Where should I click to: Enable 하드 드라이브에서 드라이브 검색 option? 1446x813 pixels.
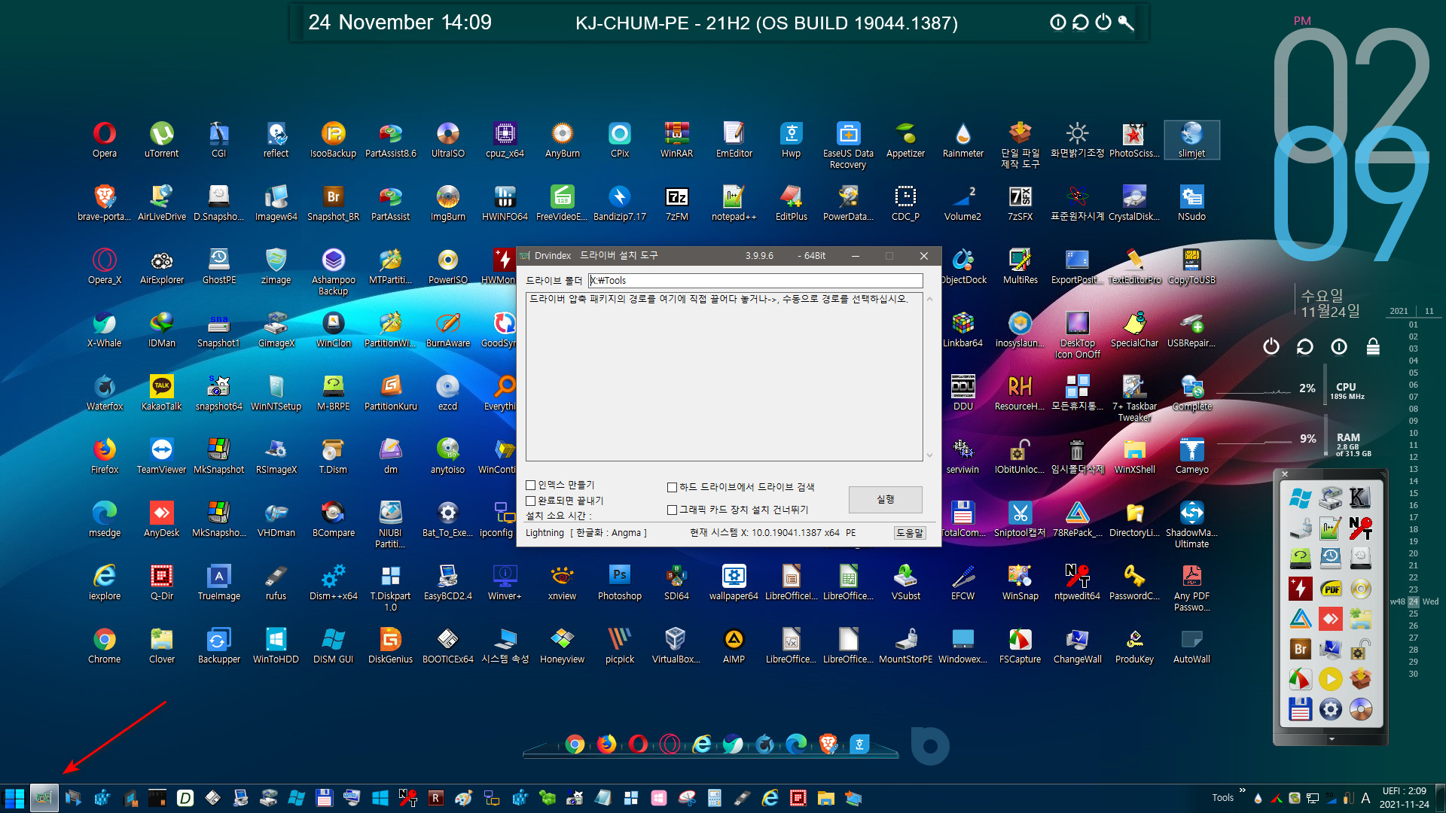tap(672, 488)
